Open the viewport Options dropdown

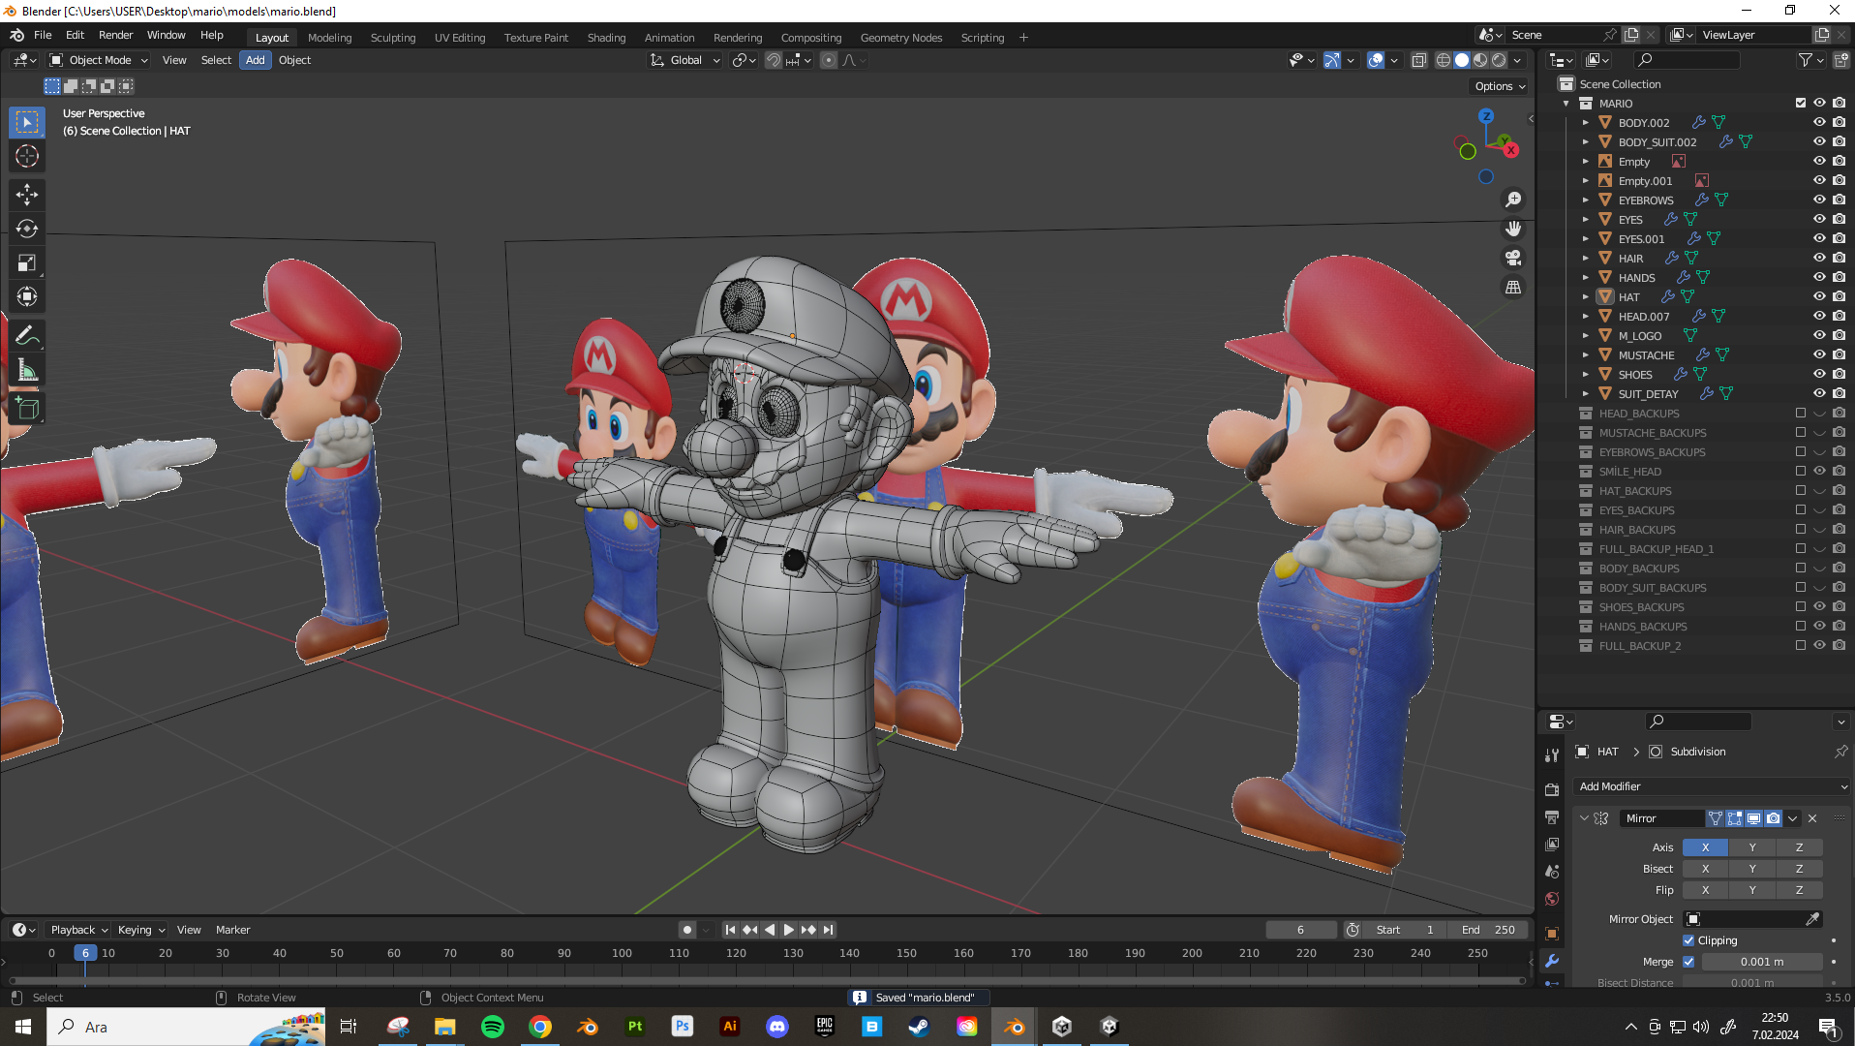tap(1500, 86)
